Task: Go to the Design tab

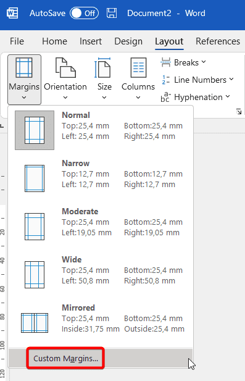Action: pos(128,41)
